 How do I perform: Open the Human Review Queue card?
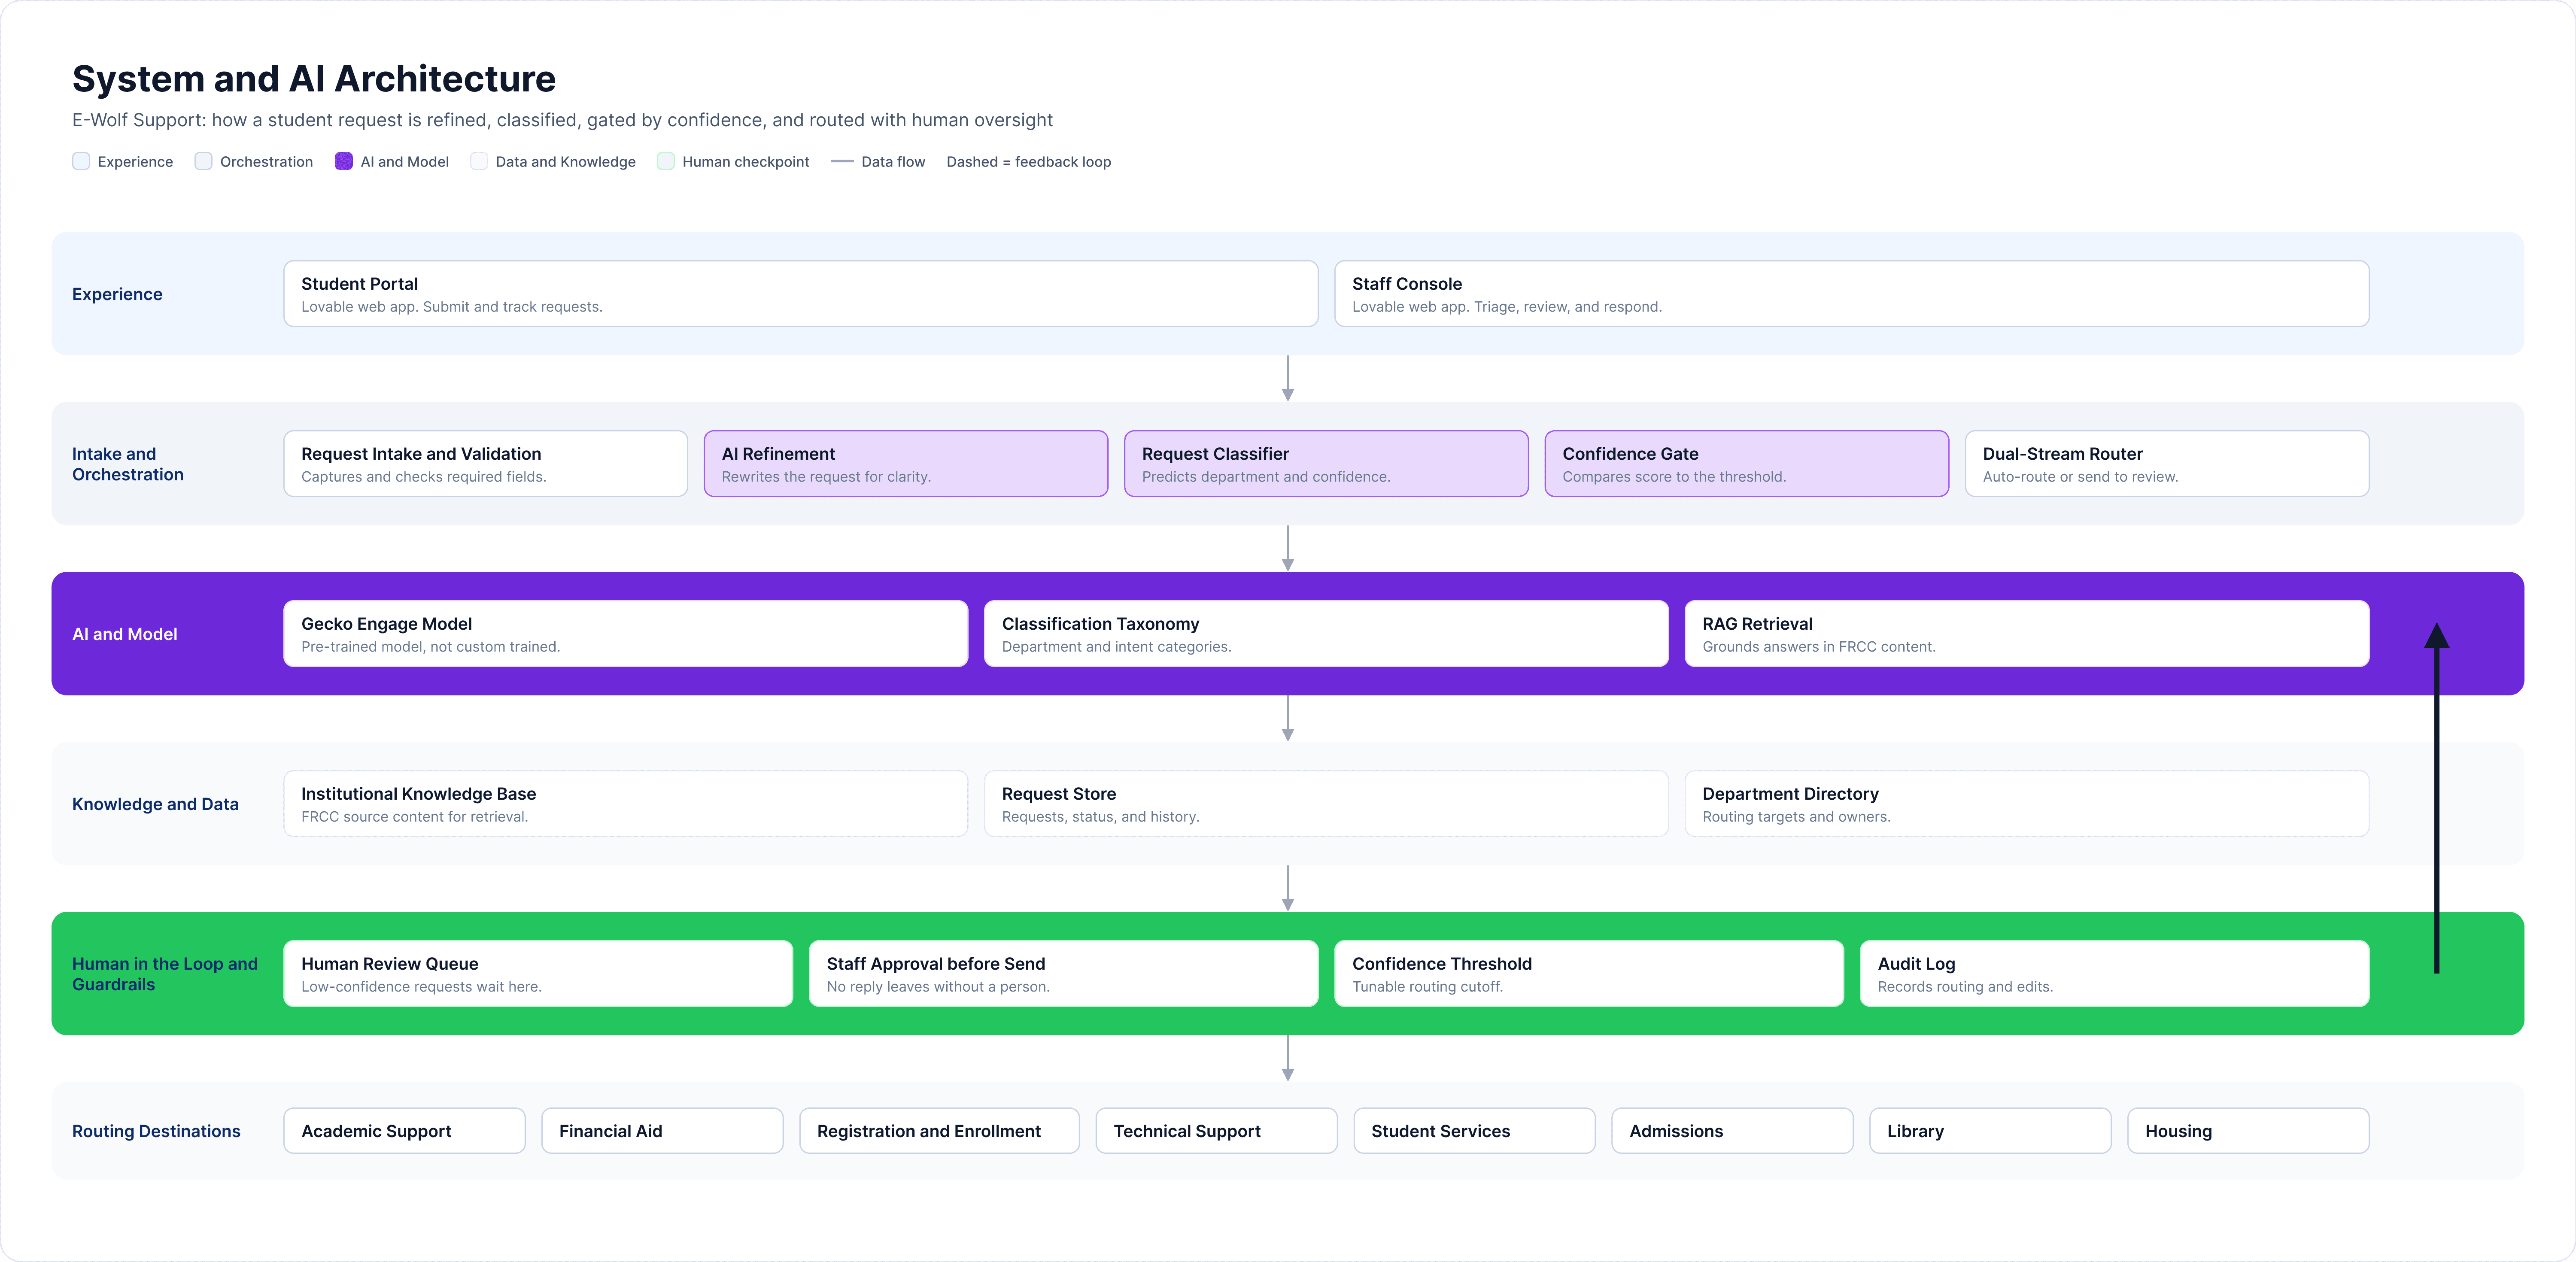tap(538, 974)
